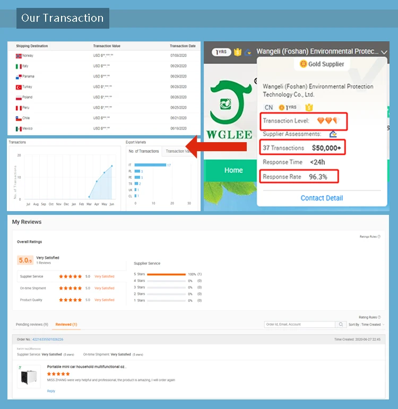
Task: Open the Contact Detail link
Action: (322, 198)
